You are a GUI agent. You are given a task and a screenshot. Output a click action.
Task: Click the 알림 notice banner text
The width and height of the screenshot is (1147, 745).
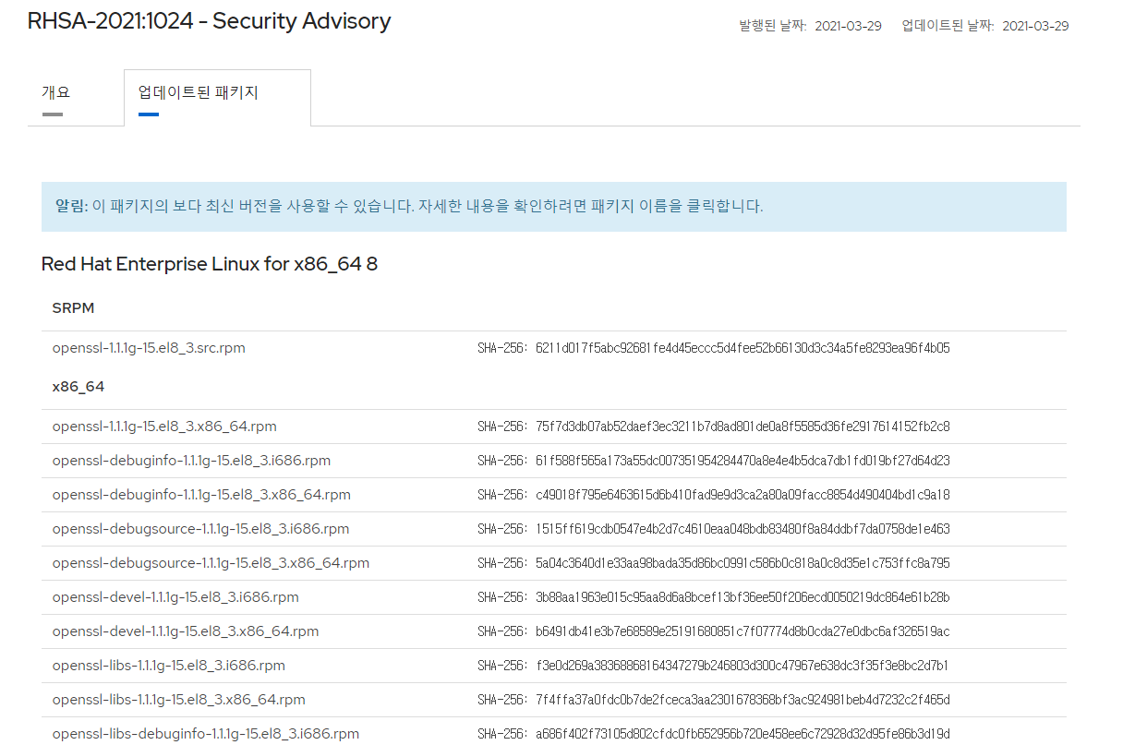pyautogui.click(x=409, y=206)
